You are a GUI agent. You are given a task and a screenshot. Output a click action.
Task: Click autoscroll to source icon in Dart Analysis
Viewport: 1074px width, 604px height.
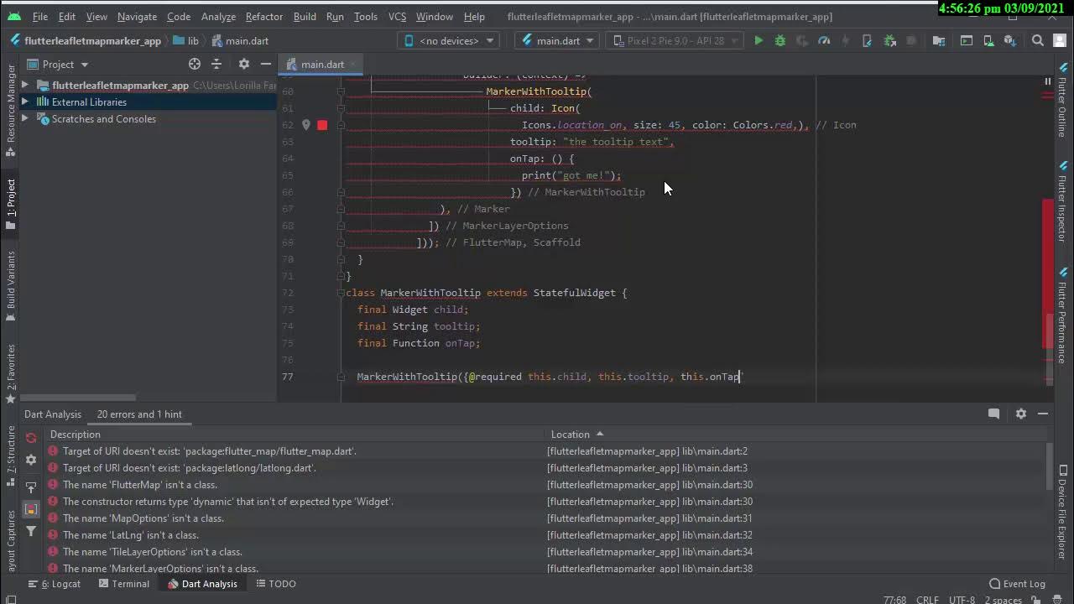click(x=31, y=487)
